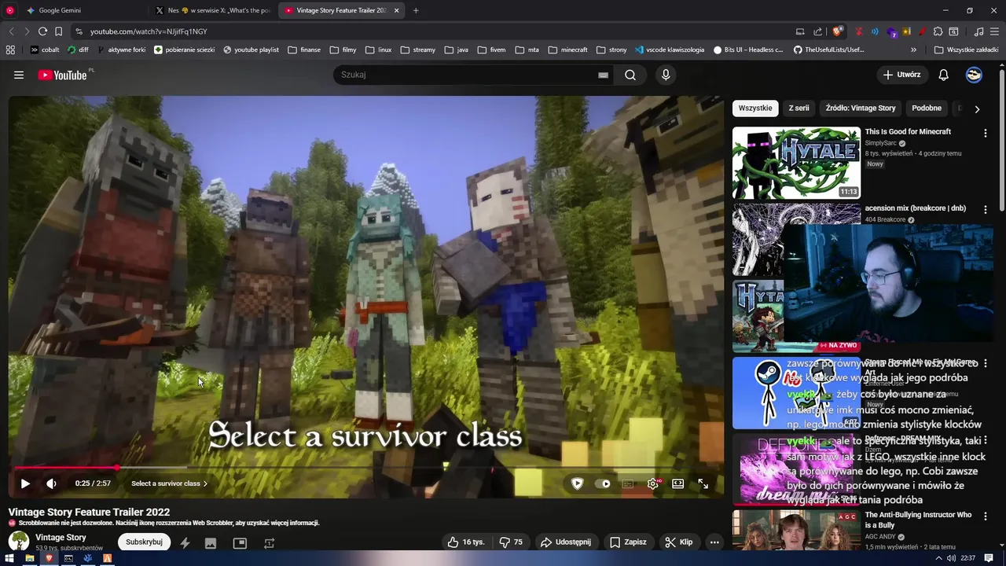Mute the video volume
The height and width of the screenshot is (566, 1006).
click(51, 483)
